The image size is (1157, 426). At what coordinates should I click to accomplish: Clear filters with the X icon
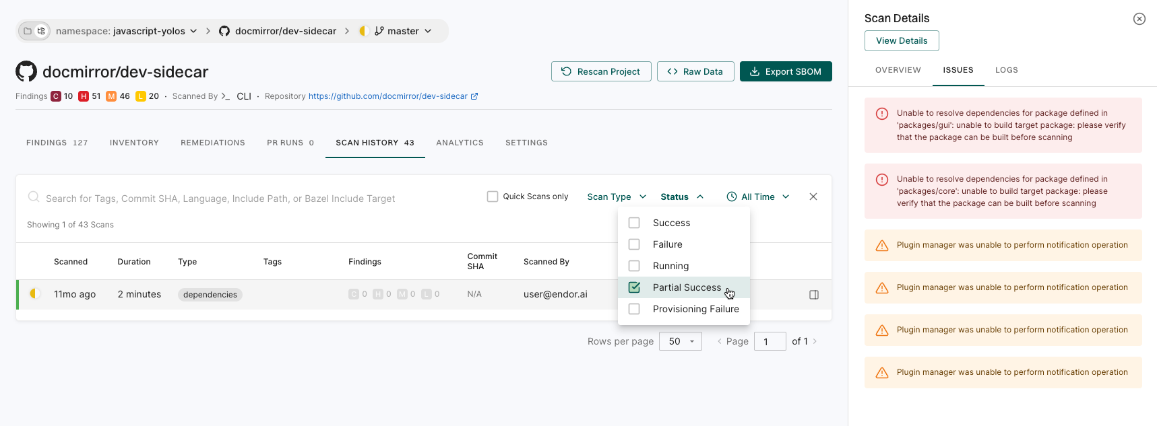click(x=813, y=197)
